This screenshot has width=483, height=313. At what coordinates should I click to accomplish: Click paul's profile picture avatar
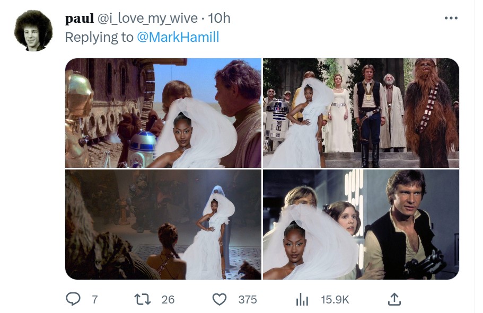click(33, 31)
